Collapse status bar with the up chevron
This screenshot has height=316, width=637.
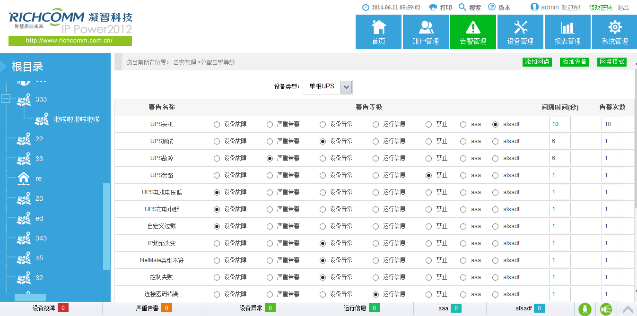(628, 309)
